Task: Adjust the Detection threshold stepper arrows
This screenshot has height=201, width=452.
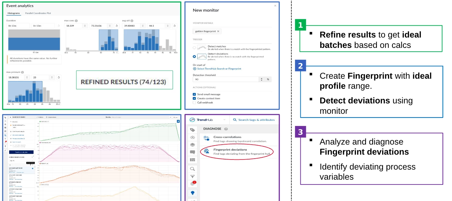Action: pyautogui.click(x=261, y=79)
